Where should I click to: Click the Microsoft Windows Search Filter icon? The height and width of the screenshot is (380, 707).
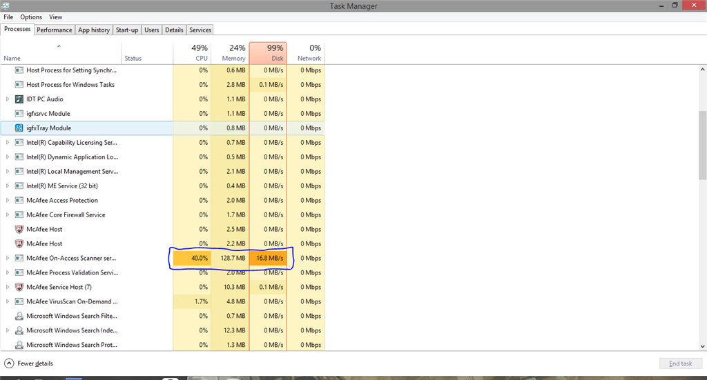click(x=19, y=316)
